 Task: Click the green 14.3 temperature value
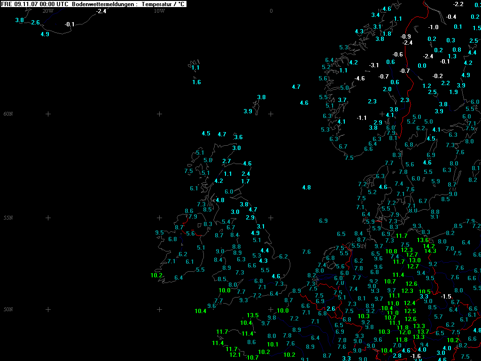point(430,251)
